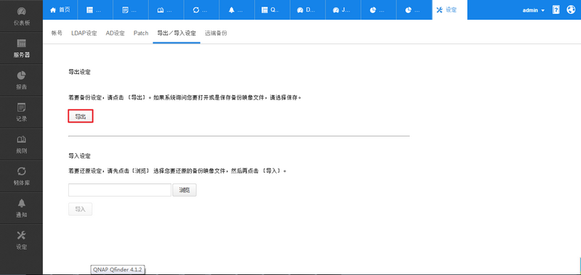Image resolution: width=581 pixels, height=275 pixels.
Task: Click the 导出 export button
Action: click(x=81, y=116)
